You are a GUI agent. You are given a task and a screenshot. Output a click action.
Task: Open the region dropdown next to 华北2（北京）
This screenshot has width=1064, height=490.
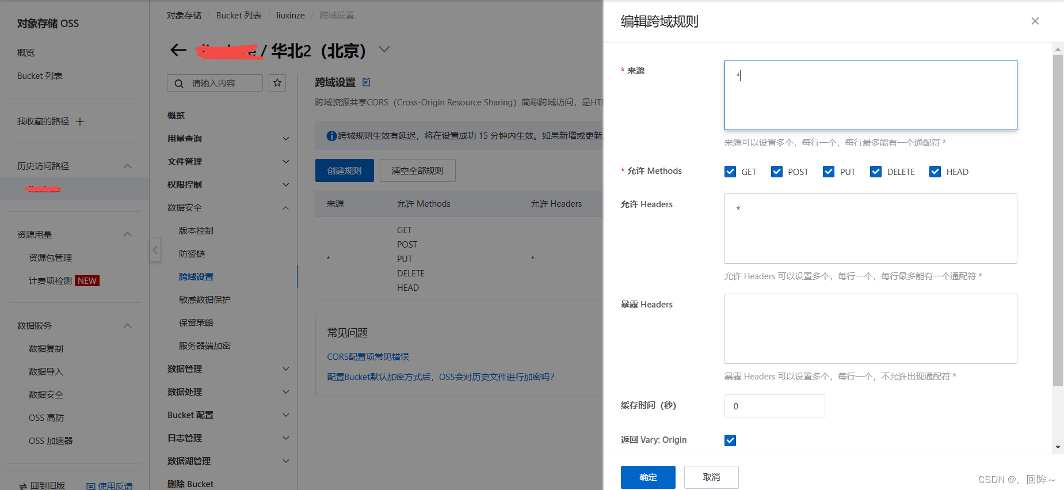coord(384,50)
